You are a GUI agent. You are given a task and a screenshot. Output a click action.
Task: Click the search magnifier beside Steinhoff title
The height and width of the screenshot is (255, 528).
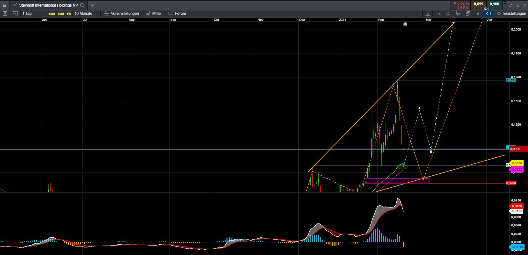pos(82,5)
